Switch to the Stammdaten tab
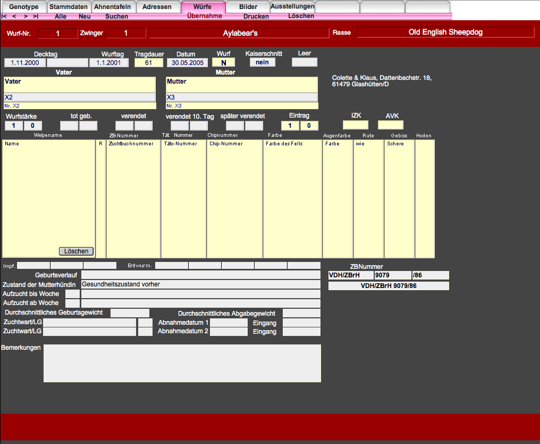 (x=69, y=7)
